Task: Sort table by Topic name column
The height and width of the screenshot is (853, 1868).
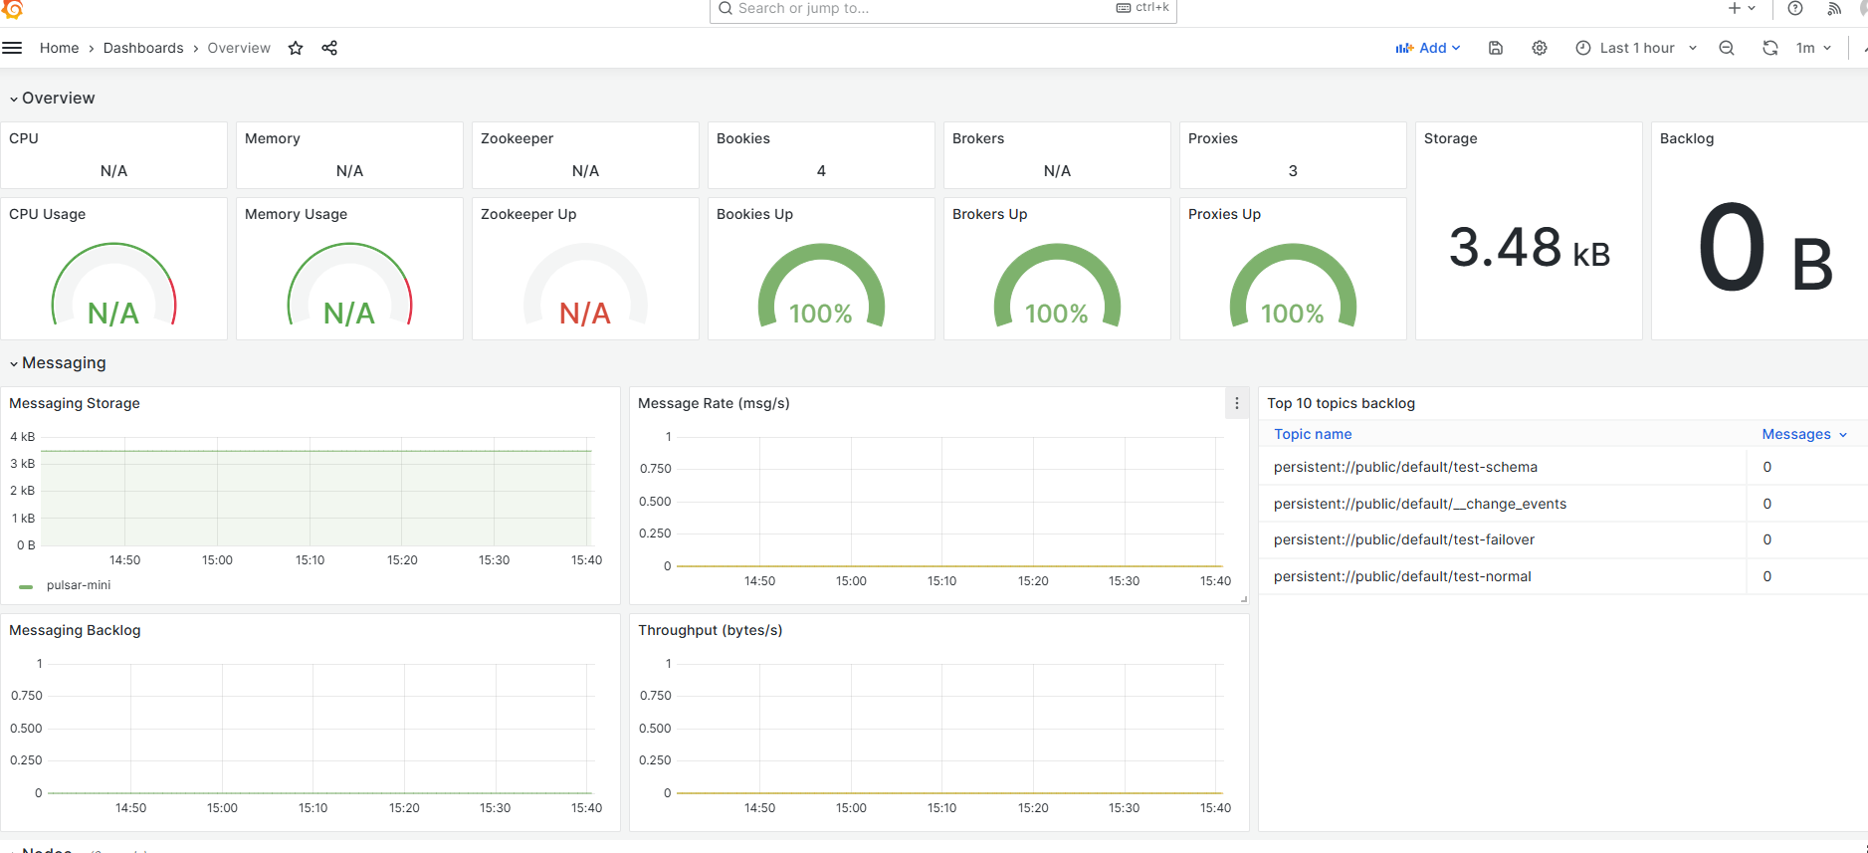Action: (1313, 434)
